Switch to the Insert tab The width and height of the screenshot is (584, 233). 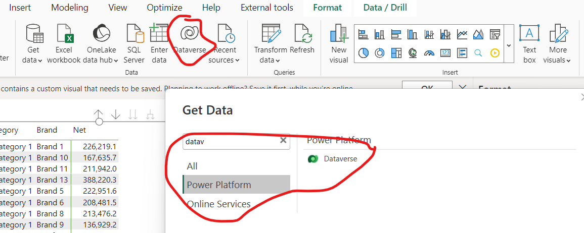pos(20,8)
